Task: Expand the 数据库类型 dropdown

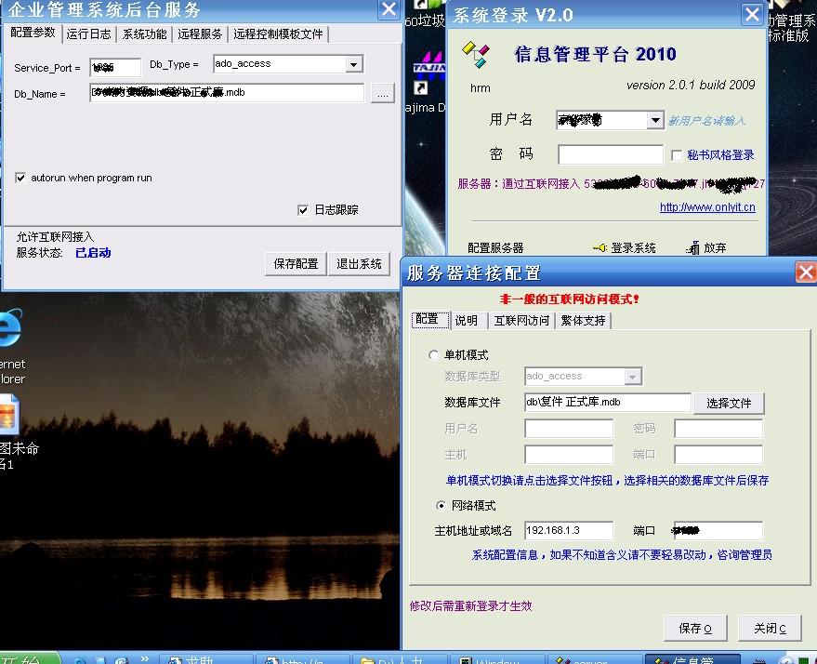Action: click(633, 377)
